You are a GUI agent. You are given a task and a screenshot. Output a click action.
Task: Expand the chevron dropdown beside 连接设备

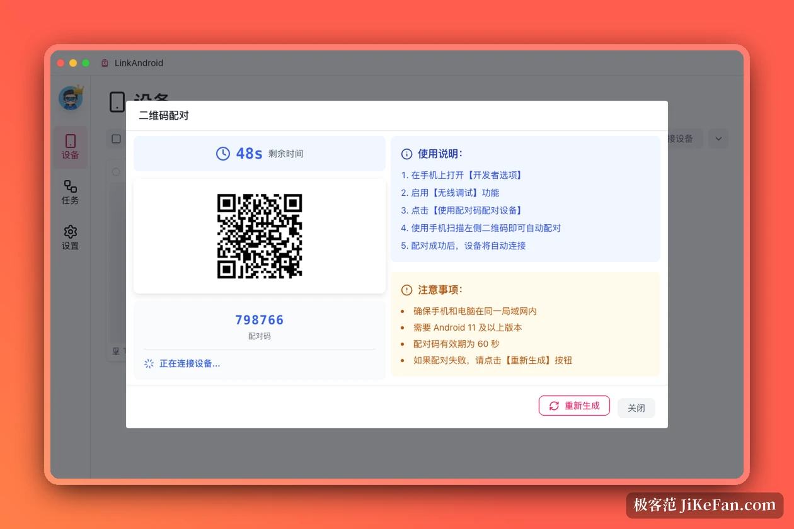pos(718,139)
